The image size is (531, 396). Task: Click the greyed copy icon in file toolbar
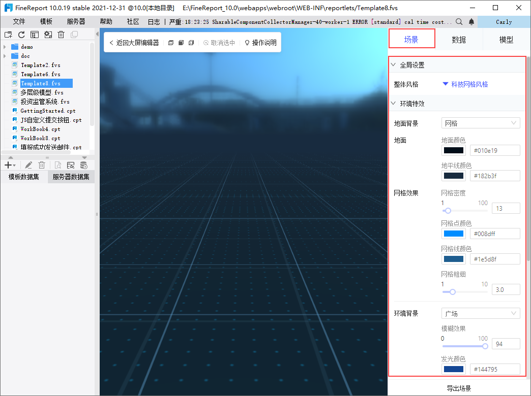pyautogui.click(x=74, y=35)
